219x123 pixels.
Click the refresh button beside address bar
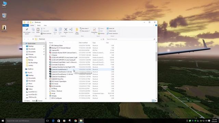[103, 39]
